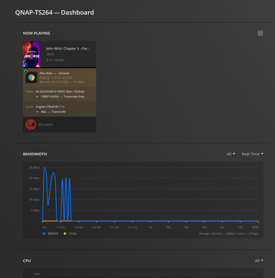Click the NOW marker on the bandwidth graph
Screen dimensions: 275x278
(255, 227)
